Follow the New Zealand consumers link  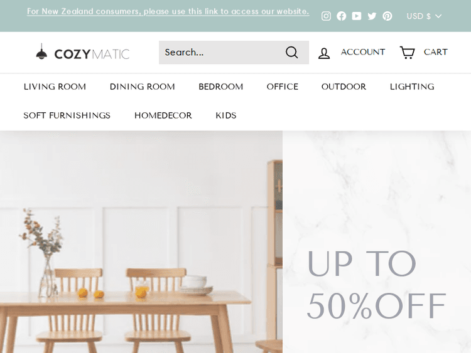168,11
